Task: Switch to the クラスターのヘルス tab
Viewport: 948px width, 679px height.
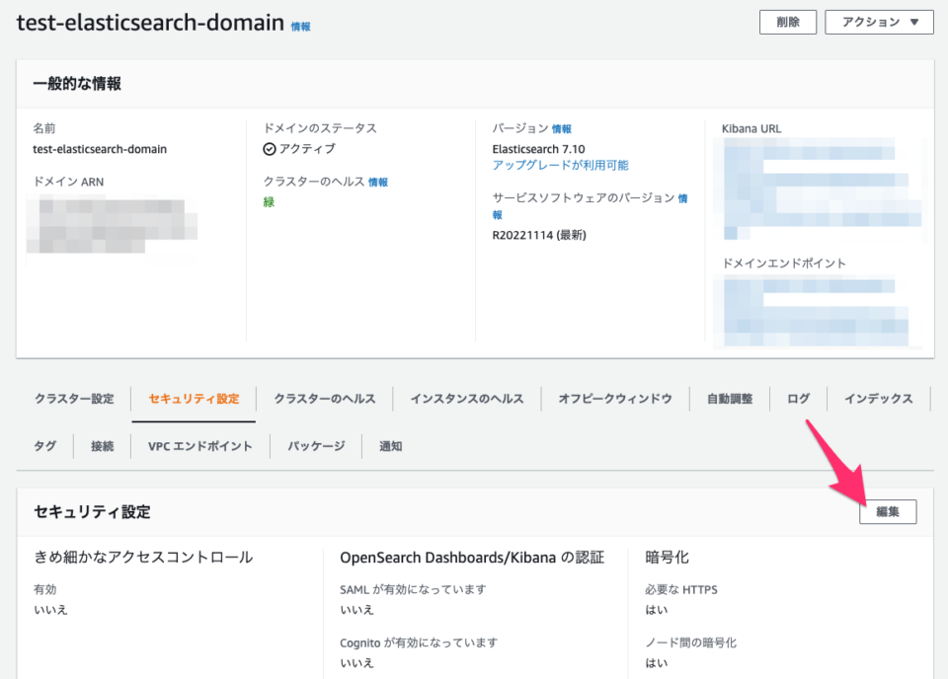Action: pos(325,399)
